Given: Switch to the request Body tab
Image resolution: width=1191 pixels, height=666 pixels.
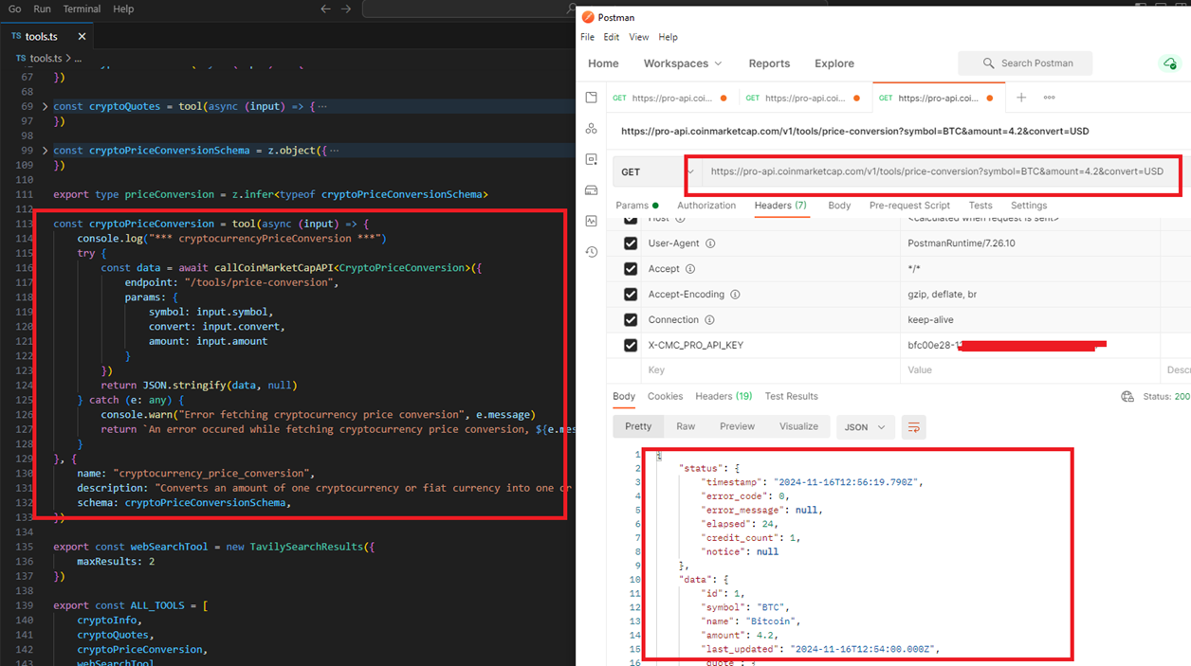Looking at the screenshot, I should pyautogui.click(x=839, y=206).
